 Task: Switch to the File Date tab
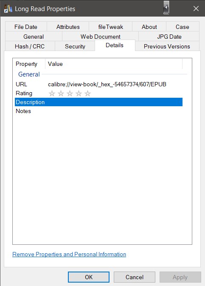[26, 27]
